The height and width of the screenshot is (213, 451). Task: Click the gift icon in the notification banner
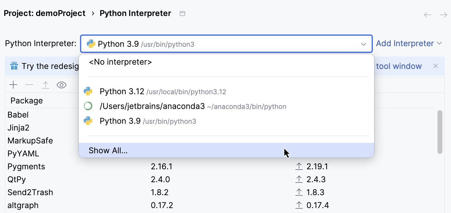pyautogui.click(x=14, y=66)
